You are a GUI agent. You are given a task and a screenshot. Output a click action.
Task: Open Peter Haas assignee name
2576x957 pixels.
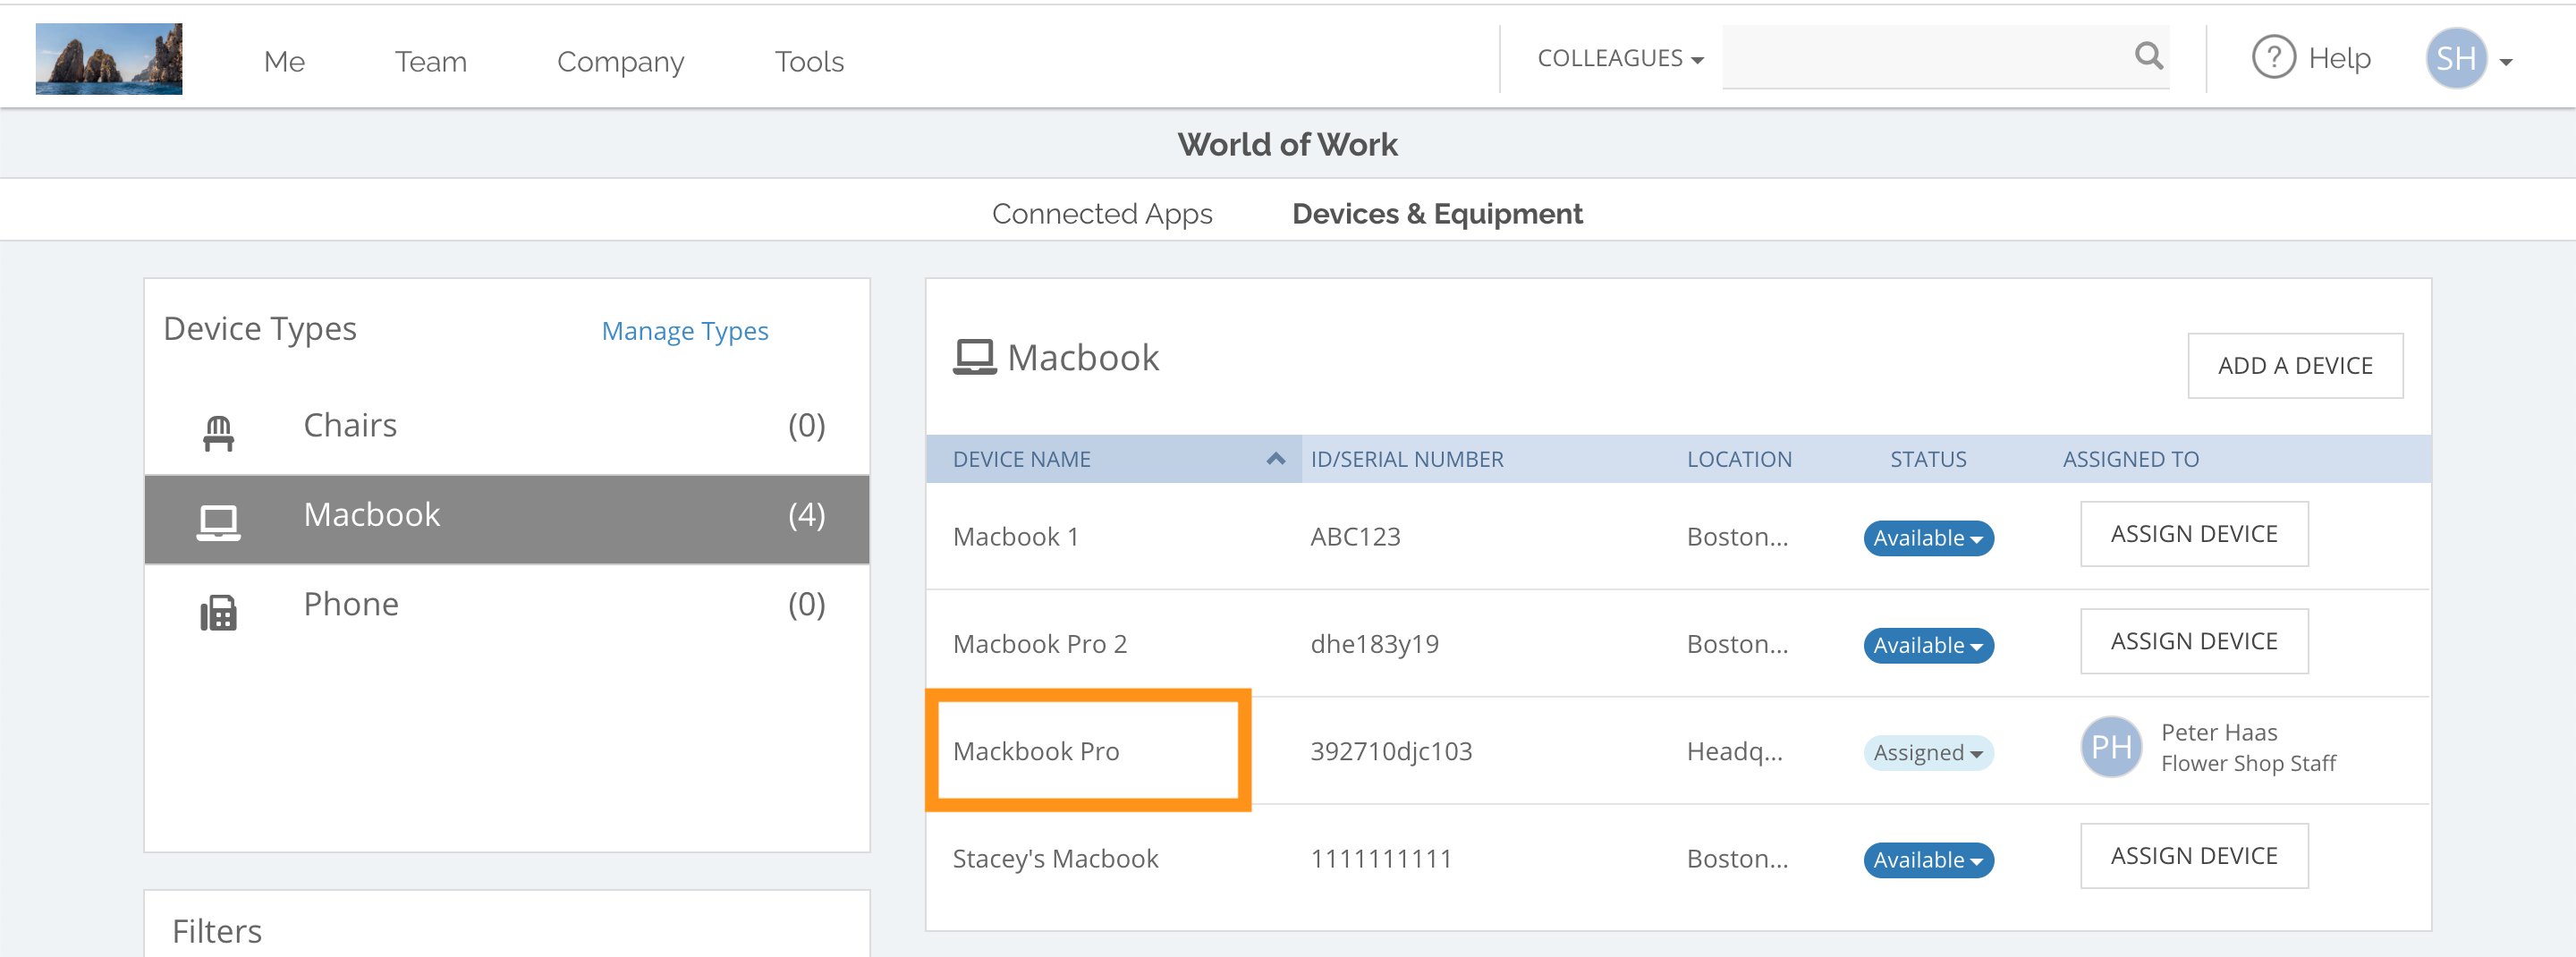point(2218,732)
